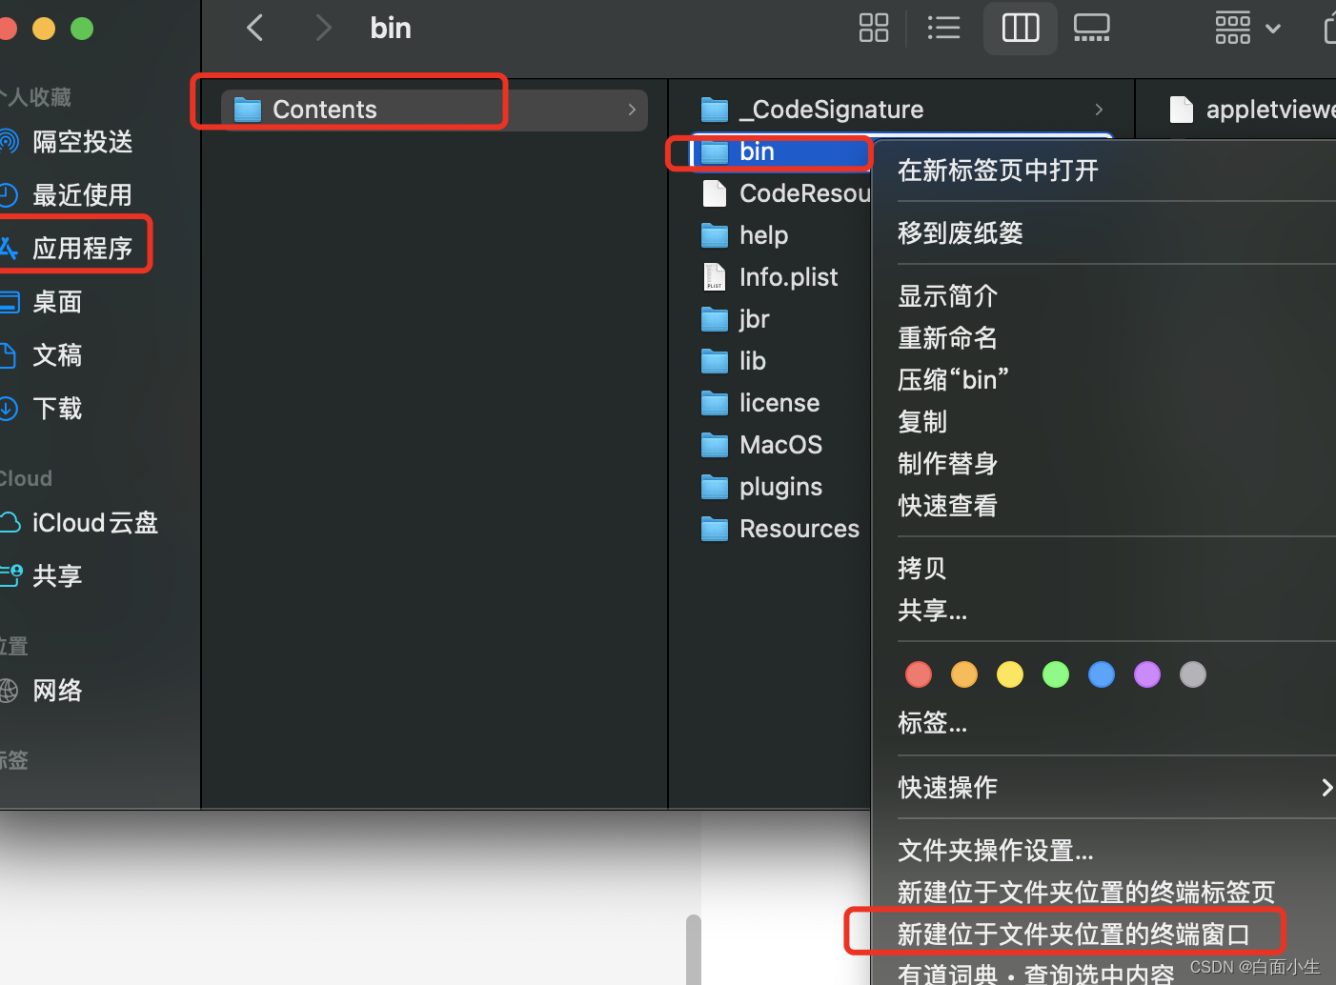Switch Finder to list view
This screenshot has height=985, width=1336.
[943, 28]
